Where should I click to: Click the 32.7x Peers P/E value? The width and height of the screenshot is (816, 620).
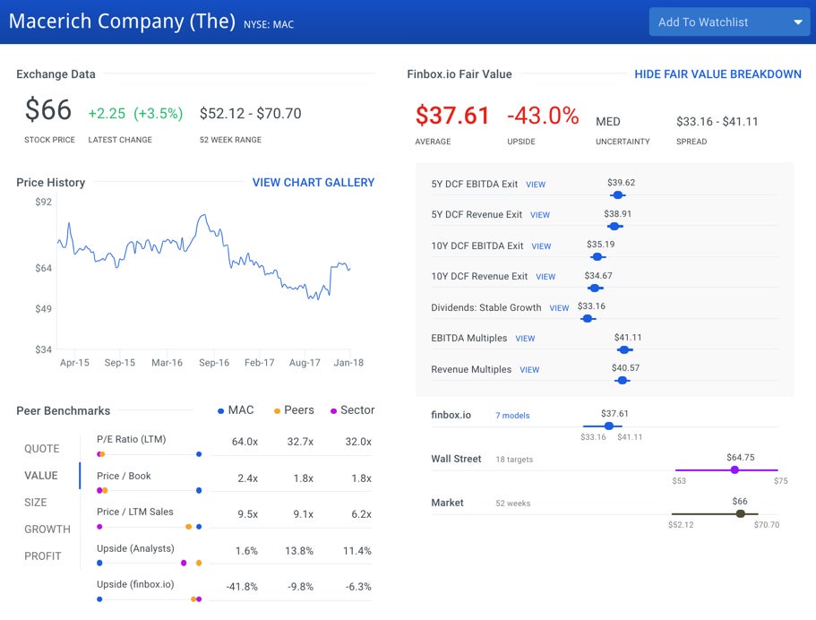pyautogui.click(x=300, y=442)
